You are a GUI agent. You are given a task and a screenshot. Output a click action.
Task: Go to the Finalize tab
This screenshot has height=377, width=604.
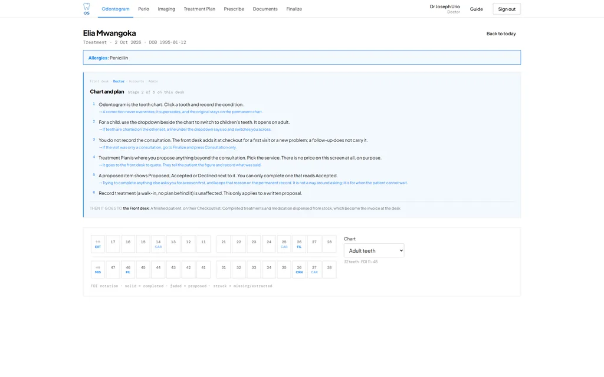(294, 9)
